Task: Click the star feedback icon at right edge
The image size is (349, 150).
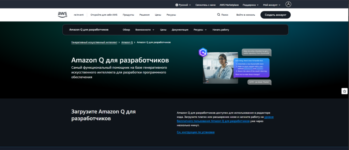Action: click(x=345, y=91)
